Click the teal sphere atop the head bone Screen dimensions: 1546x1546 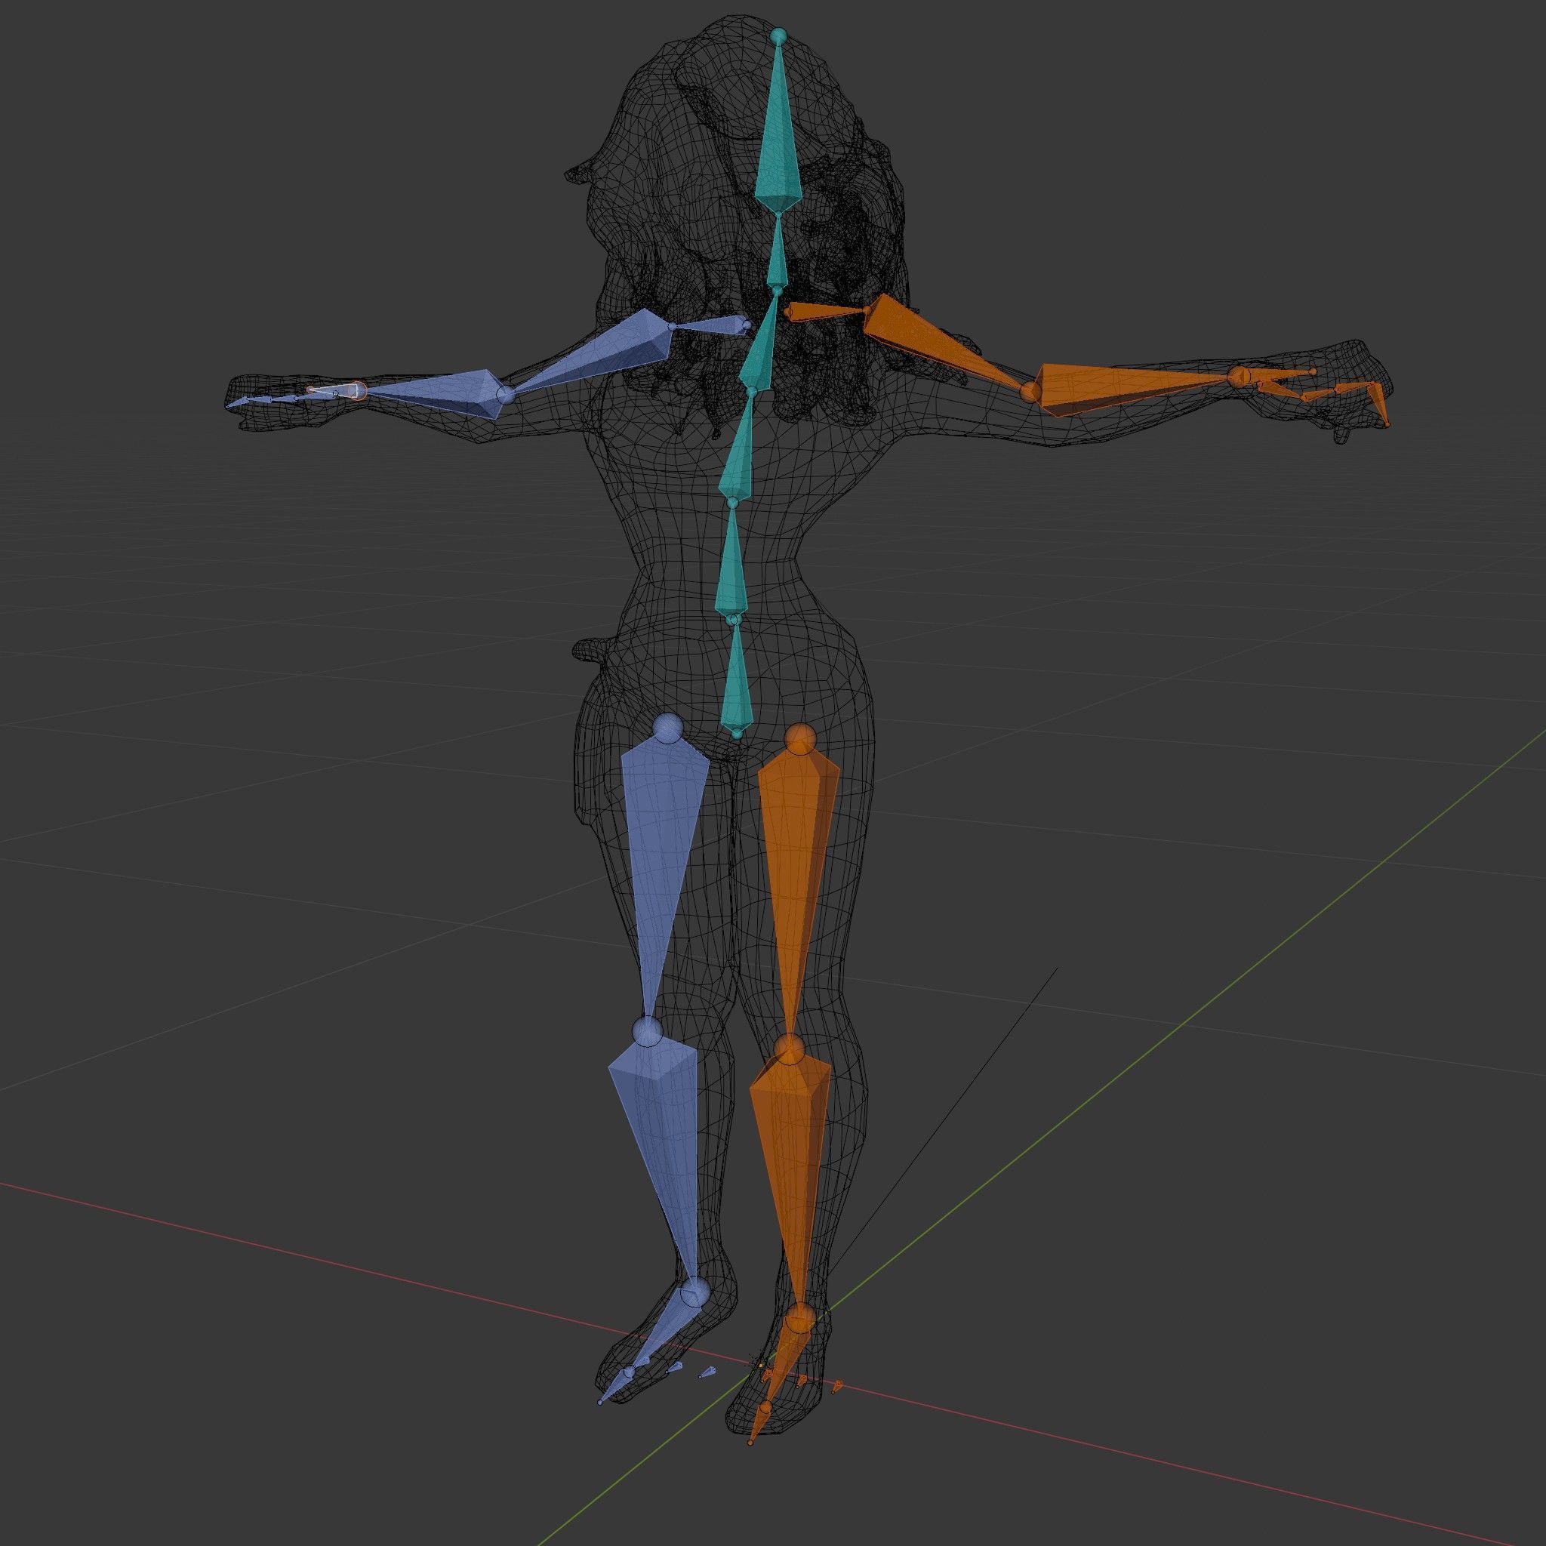[778, 36]
